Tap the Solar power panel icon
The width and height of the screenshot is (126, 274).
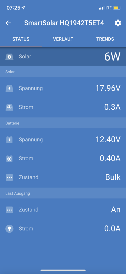(9, 57)
